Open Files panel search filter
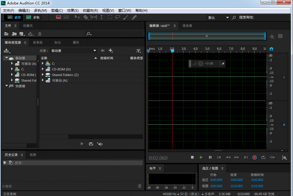This screenshot has height=196, width=293. [x=89, y=34]
